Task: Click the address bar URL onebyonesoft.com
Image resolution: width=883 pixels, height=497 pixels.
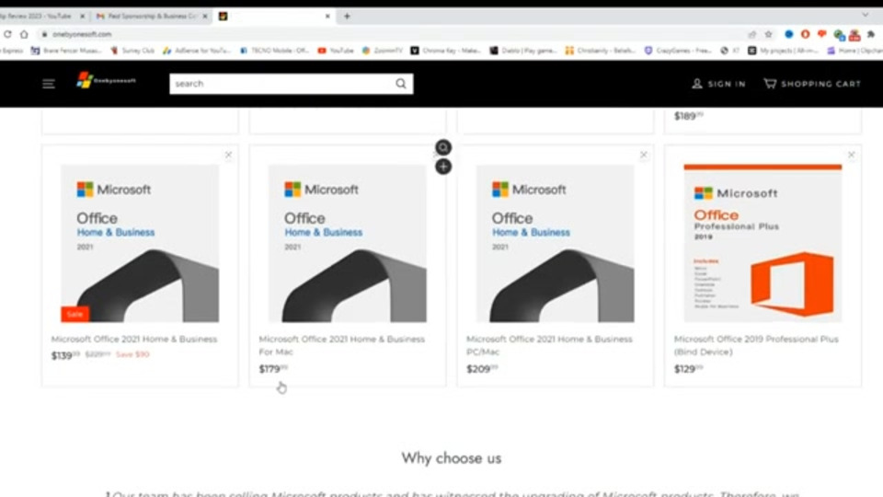Action: tap(82, 34)
